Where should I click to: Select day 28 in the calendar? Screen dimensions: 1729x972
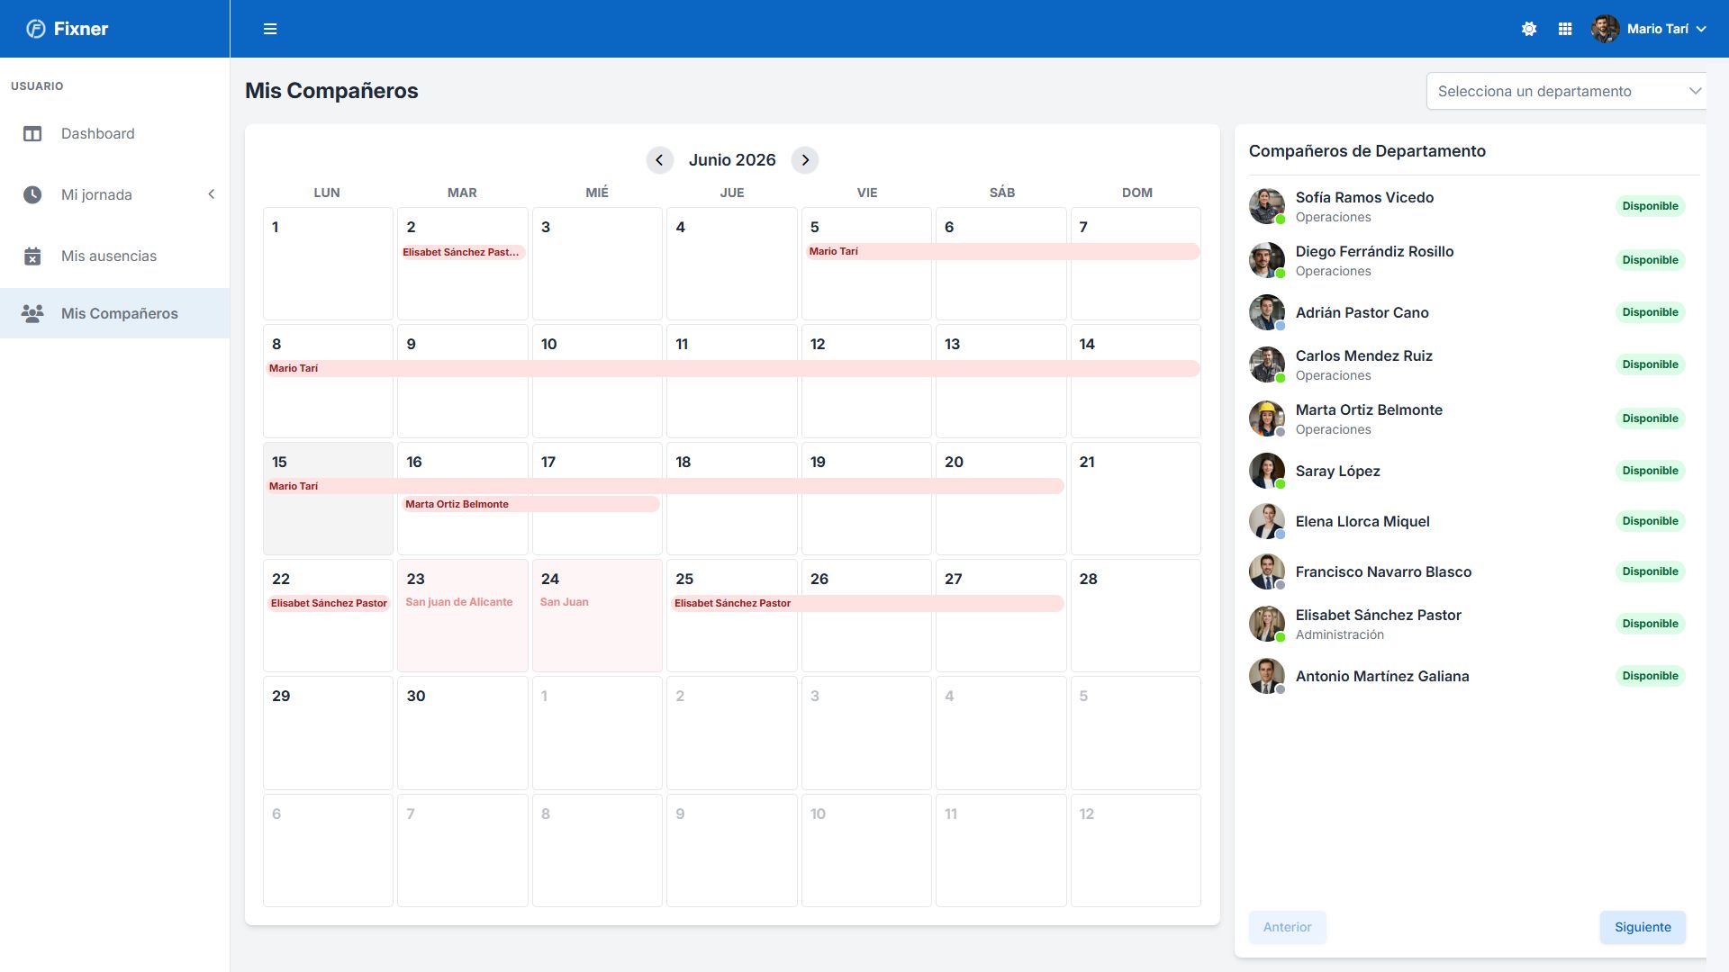[1136, 616]
